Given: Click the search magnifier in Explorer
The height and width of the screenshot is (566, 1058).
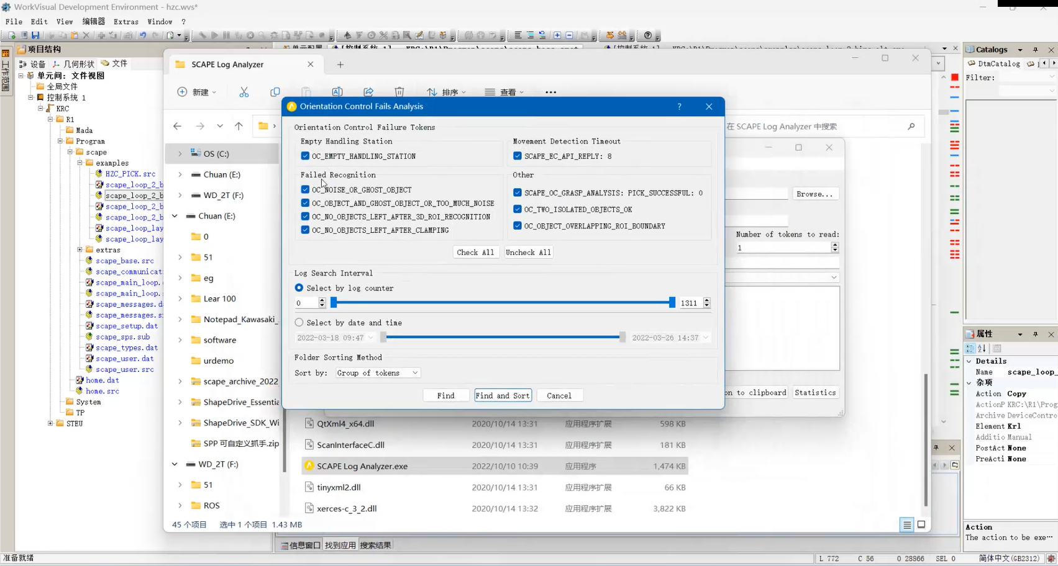Looking at the screenshot, I should tap(911, 126).
